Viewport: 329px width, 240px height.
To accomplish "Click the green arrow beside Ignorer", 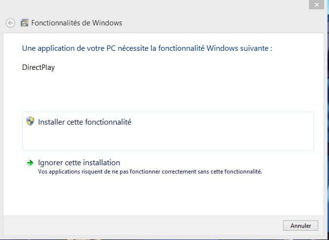I will tap(30, 163).
